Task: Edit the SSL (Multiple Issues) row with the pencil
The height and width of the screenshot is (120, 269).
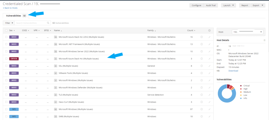Action: pos(209,66)
